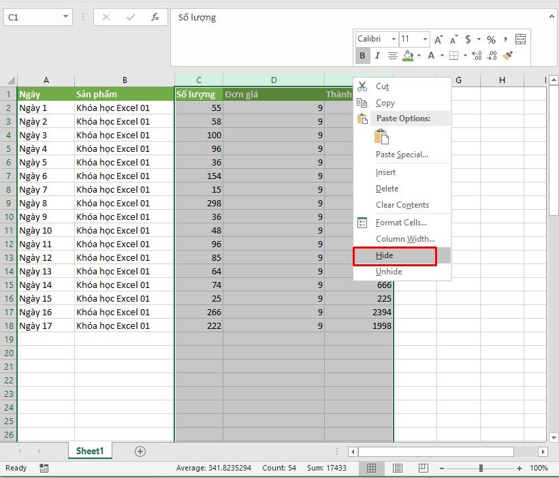The height and width of the screenshot is (478, 559).
Task: Click the Increase Decimal icon
Action: [x=476, y=55]
